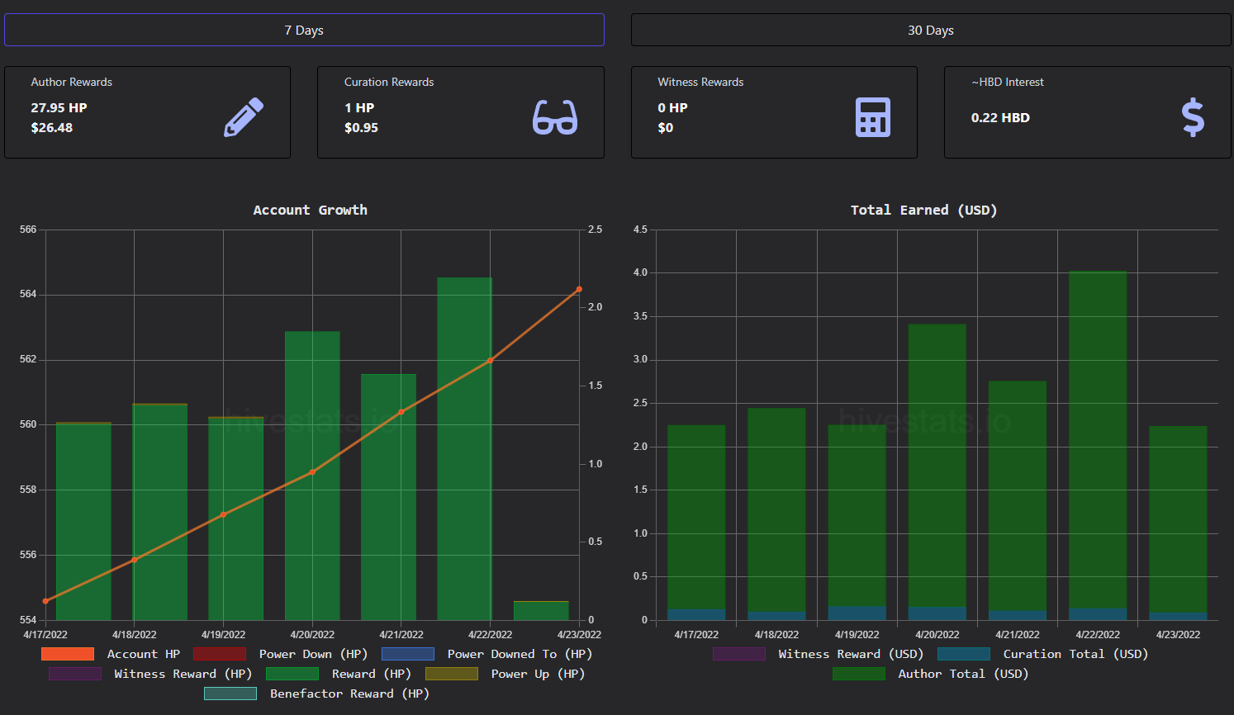
Task: Click the 27.95 HP author rewards value
Action: [x=59, y=107]
